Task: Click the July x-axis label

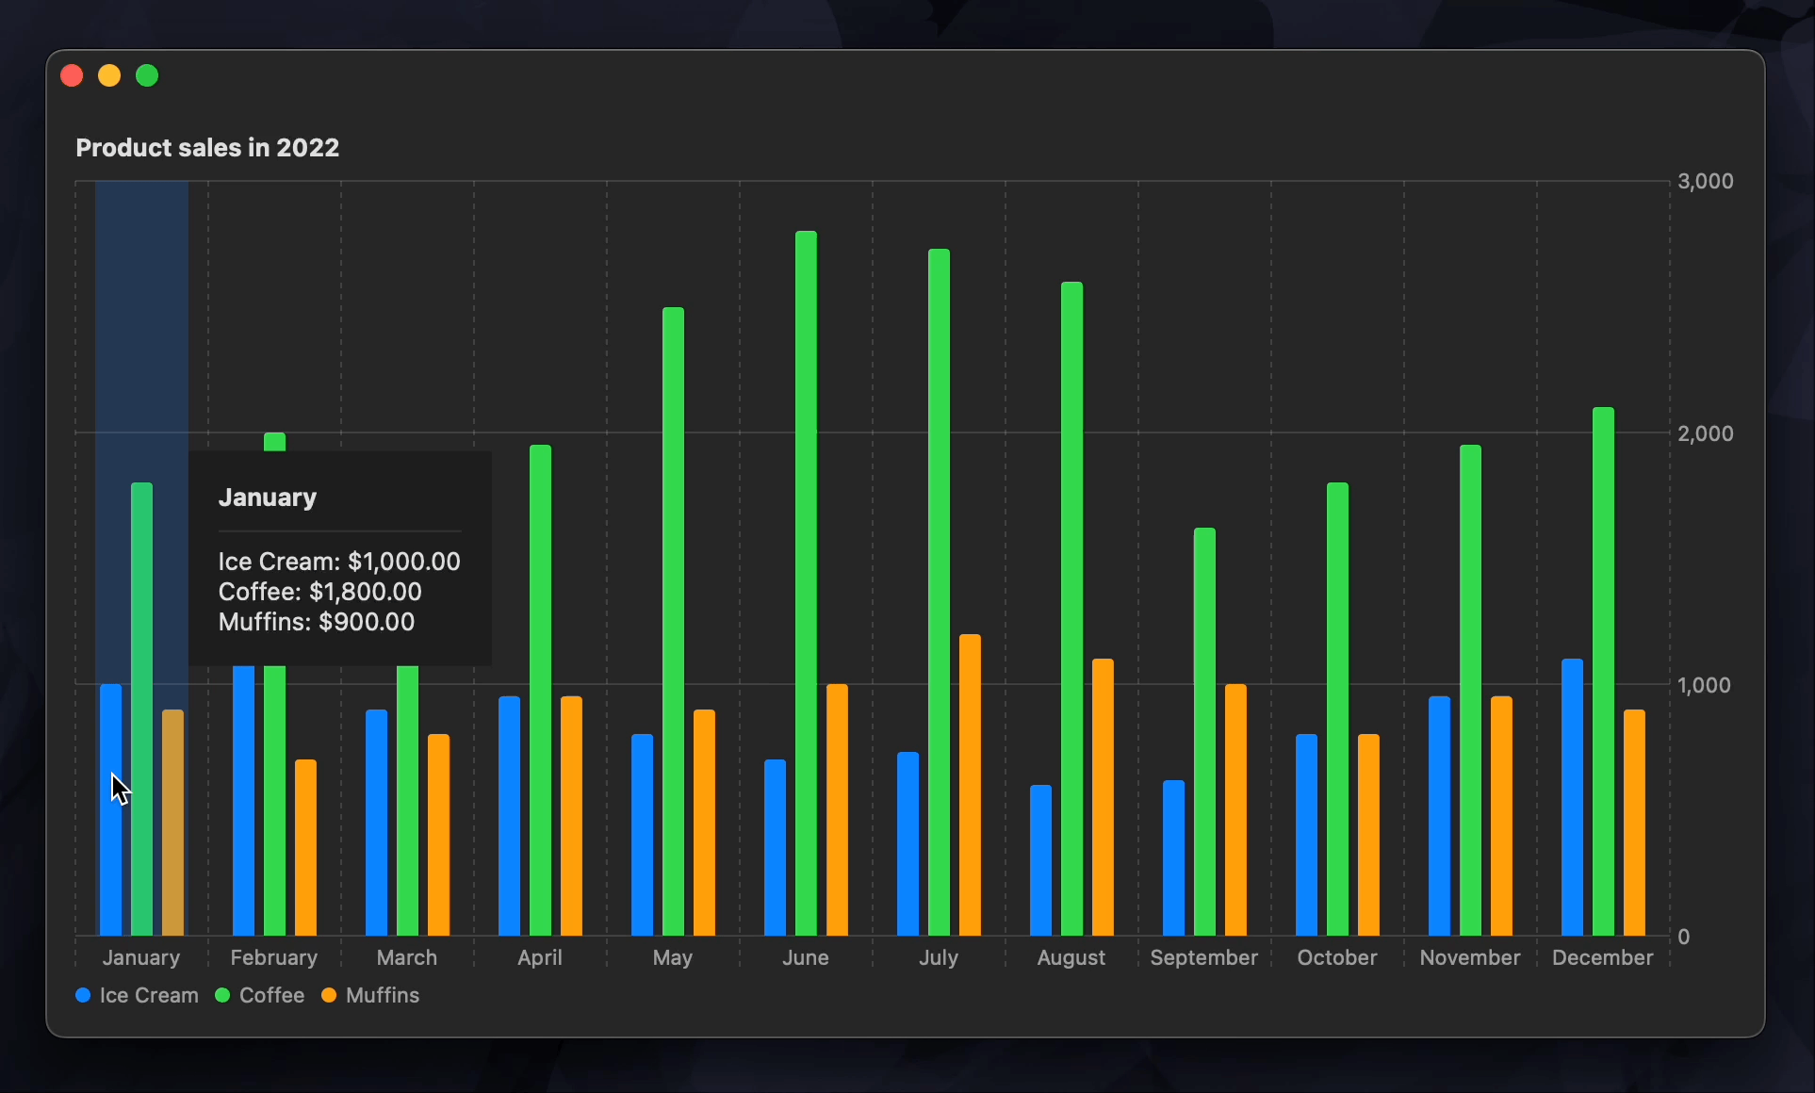Action: (x=939, y=957)
